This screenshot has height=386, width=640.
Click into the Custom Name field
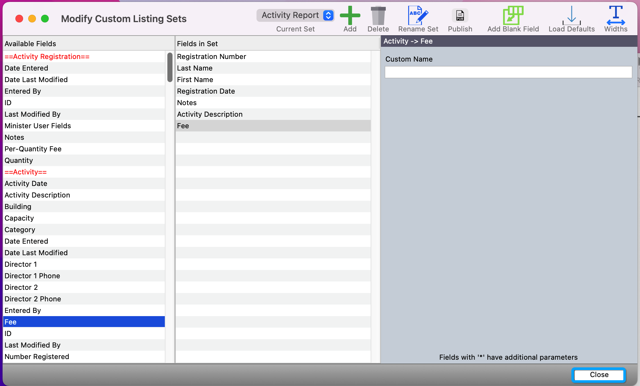tap(508, 72)
